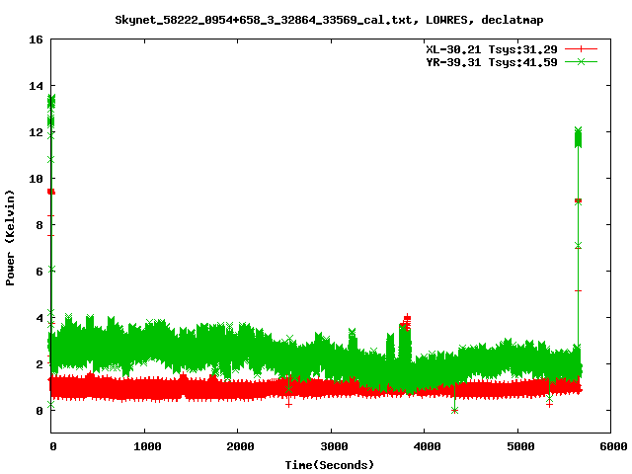This screenshot has width=632, height=474.
Task: Click the green spike peak near 5650 seconds
Action: click(x=578, y=130)
